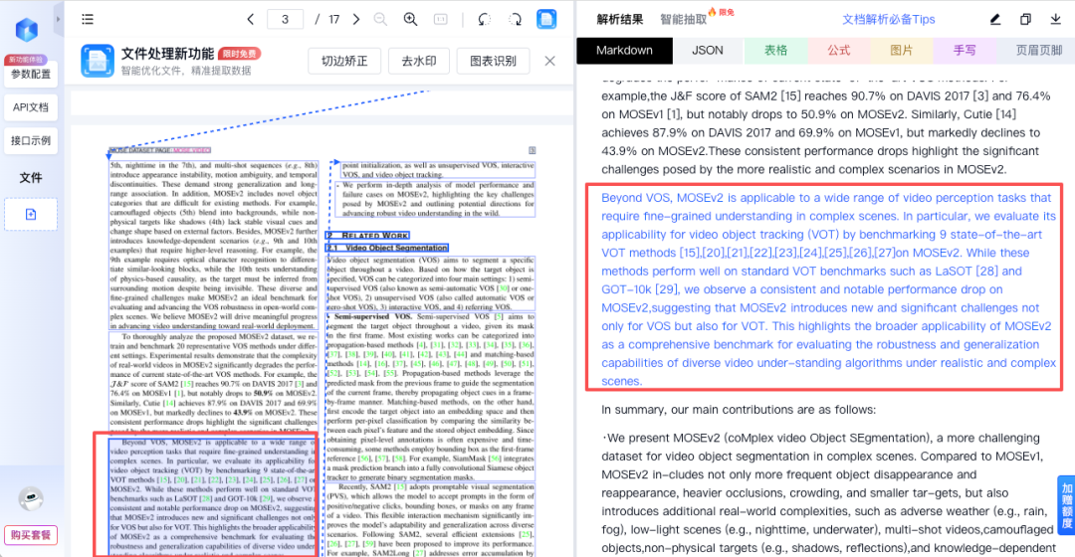Open API文档 in sidebar
1075x557 pixels.
(x=31, y=107)
